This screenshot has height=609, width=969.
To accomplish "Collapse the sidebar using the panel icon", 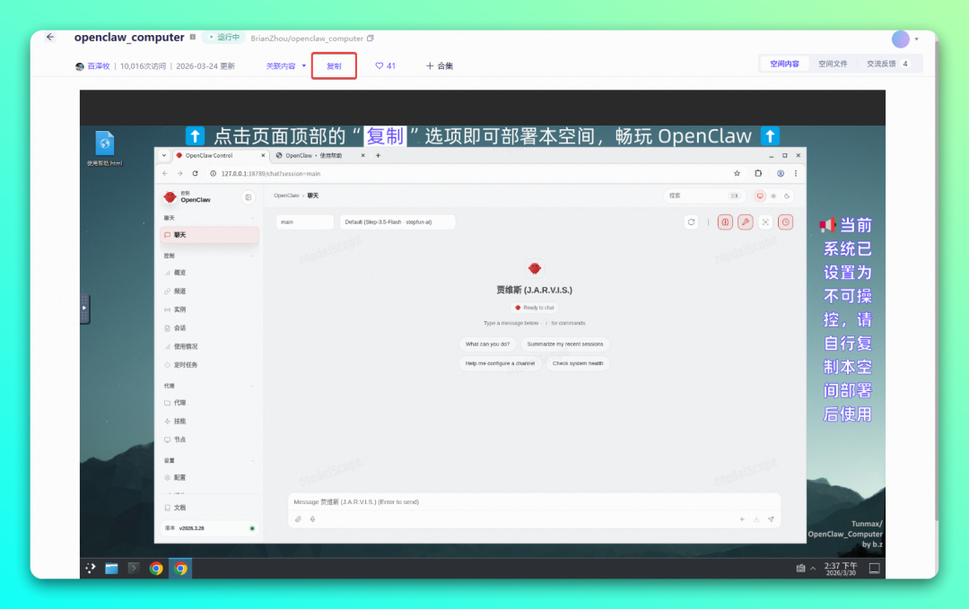I will [x=248, y=196].
